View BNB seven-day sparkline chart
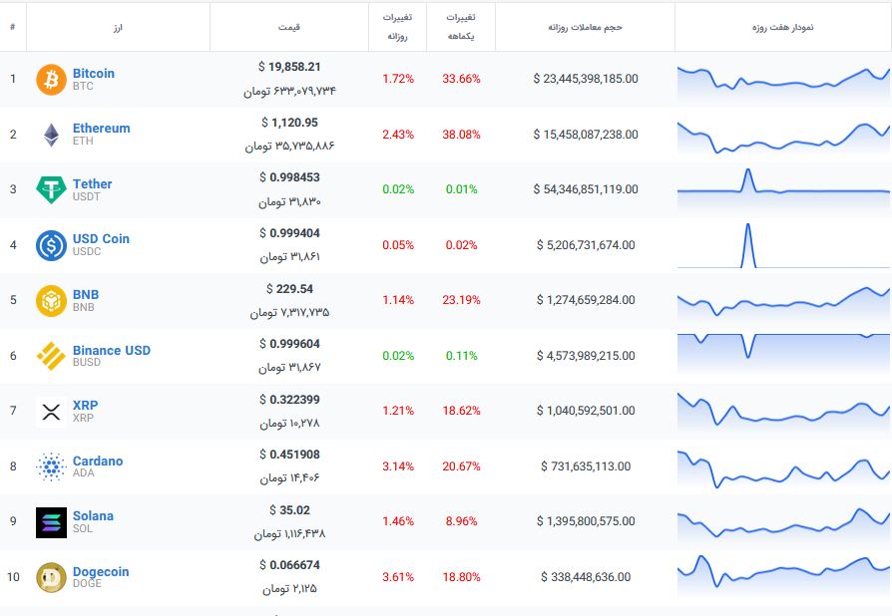This screenshot has height=616, width=892. [783, 304]
